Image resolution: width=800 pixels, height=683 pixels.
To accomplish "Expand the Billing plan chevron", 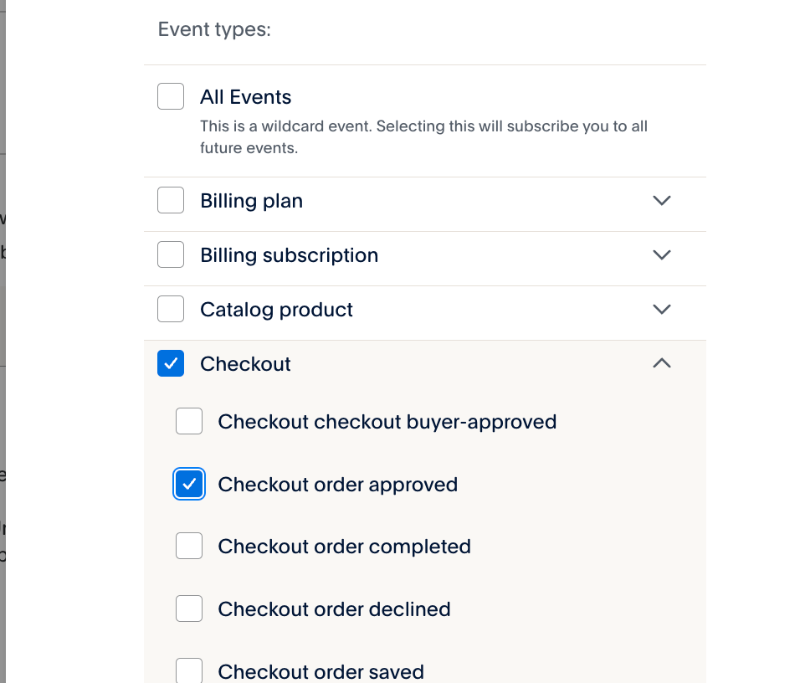I will (x=662, y=201).
